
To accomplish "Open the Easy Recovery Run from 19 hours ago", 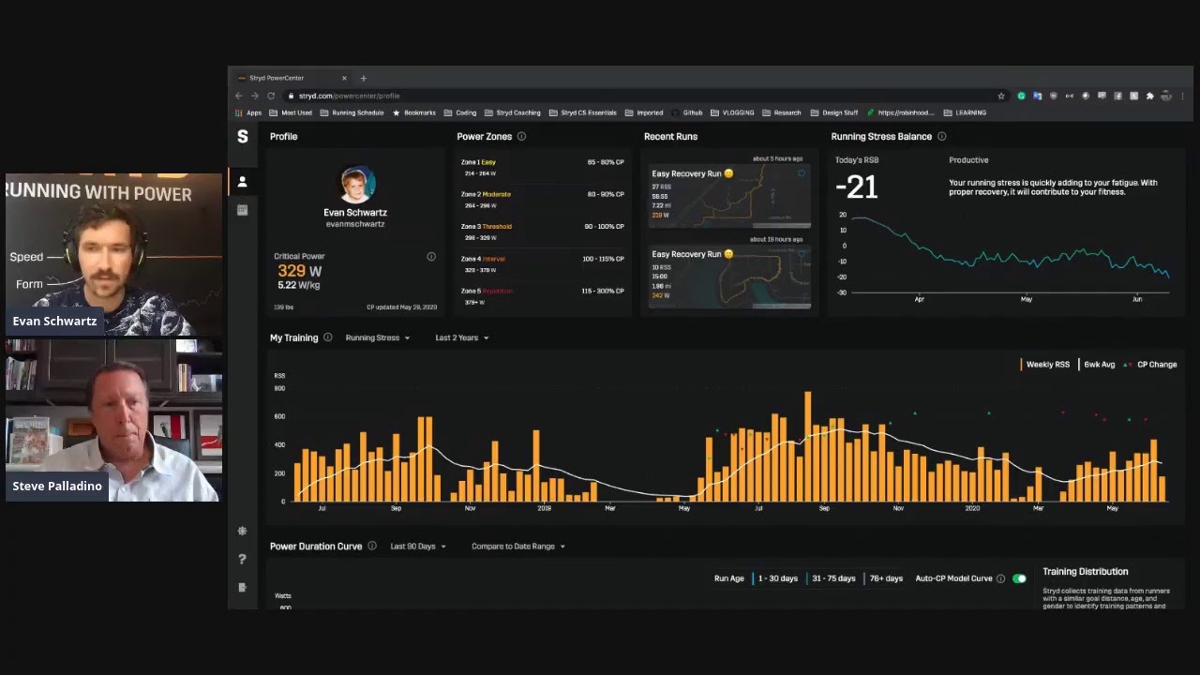I will 729,277.
